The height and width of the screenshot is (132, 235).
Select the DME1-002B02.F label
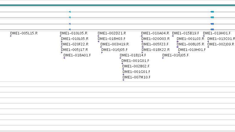136,66
